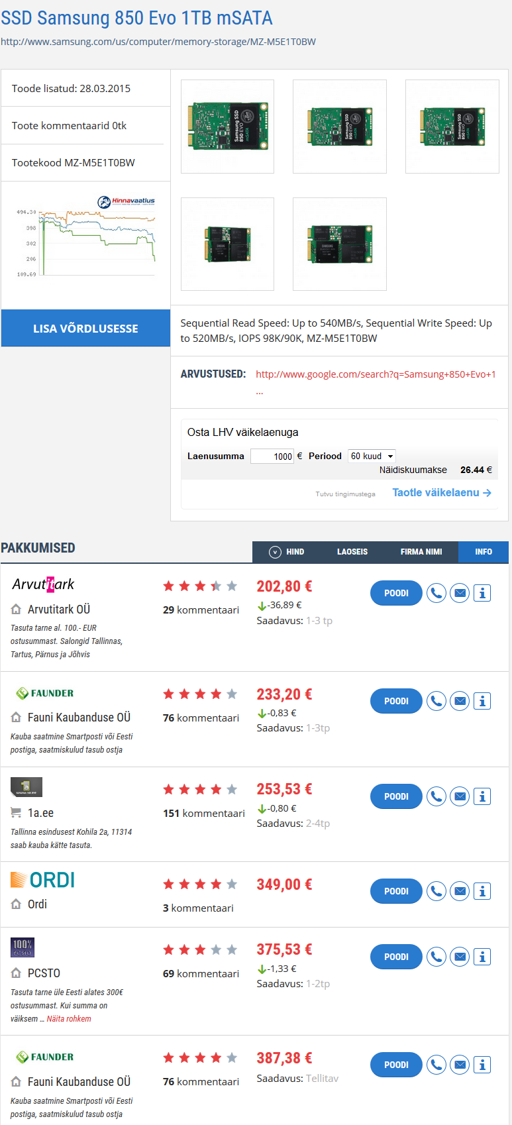Select INFO column tab

tap(484, 552)
